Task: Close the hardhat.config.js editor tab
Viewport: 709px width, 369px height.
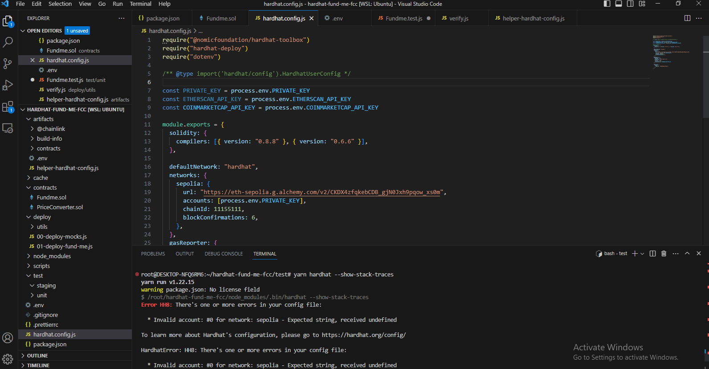Action: tap(312, 18)
